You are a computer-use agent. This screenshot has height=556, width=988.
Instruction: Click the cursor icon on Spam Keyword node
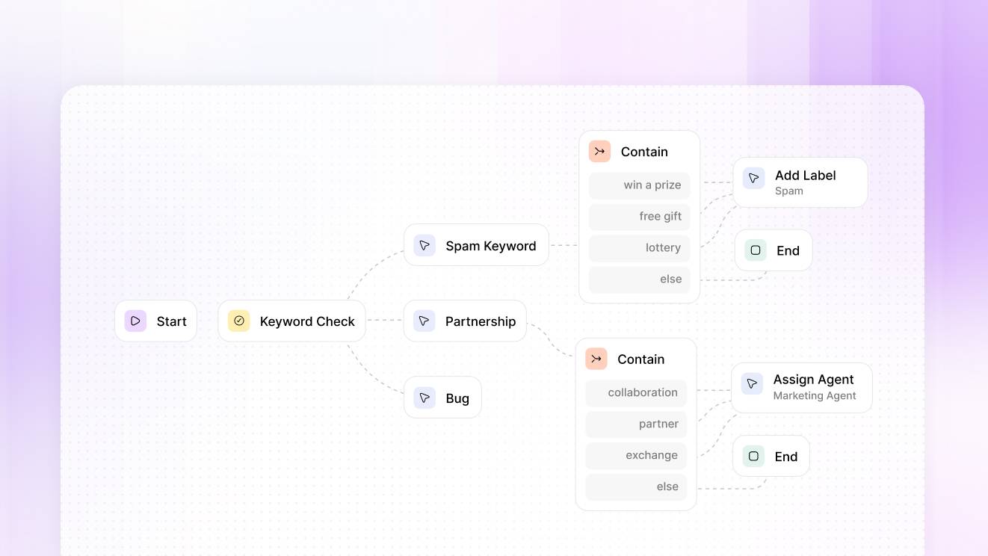[x=424, y=246]
